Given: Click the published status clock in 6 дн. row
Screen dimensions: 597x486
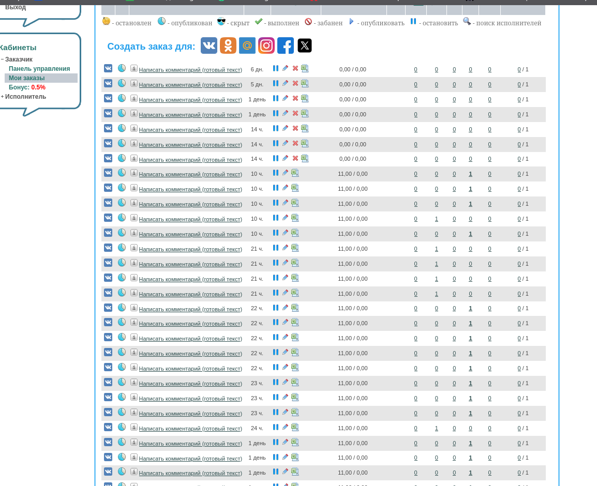Looking at the screenshot, I should tap(122, 68).
